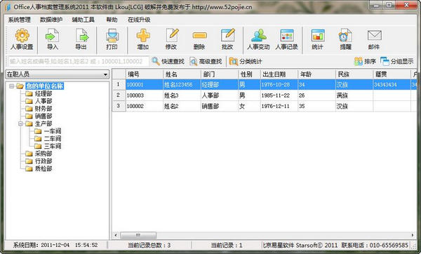Select 二车间 folder in tree
This screenshot has height=254, width=421.
click(53, 138)
